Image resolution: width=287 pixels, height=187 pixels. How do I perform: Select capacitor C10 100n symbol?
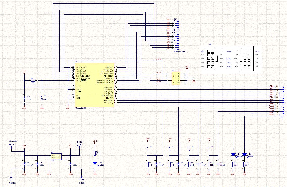coord(24,99)
